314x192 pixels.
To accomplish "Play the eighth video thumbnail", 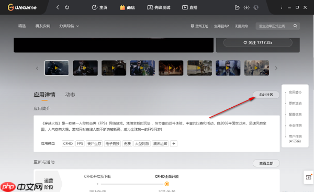I will pyautogui.click(x=256, y=68).
